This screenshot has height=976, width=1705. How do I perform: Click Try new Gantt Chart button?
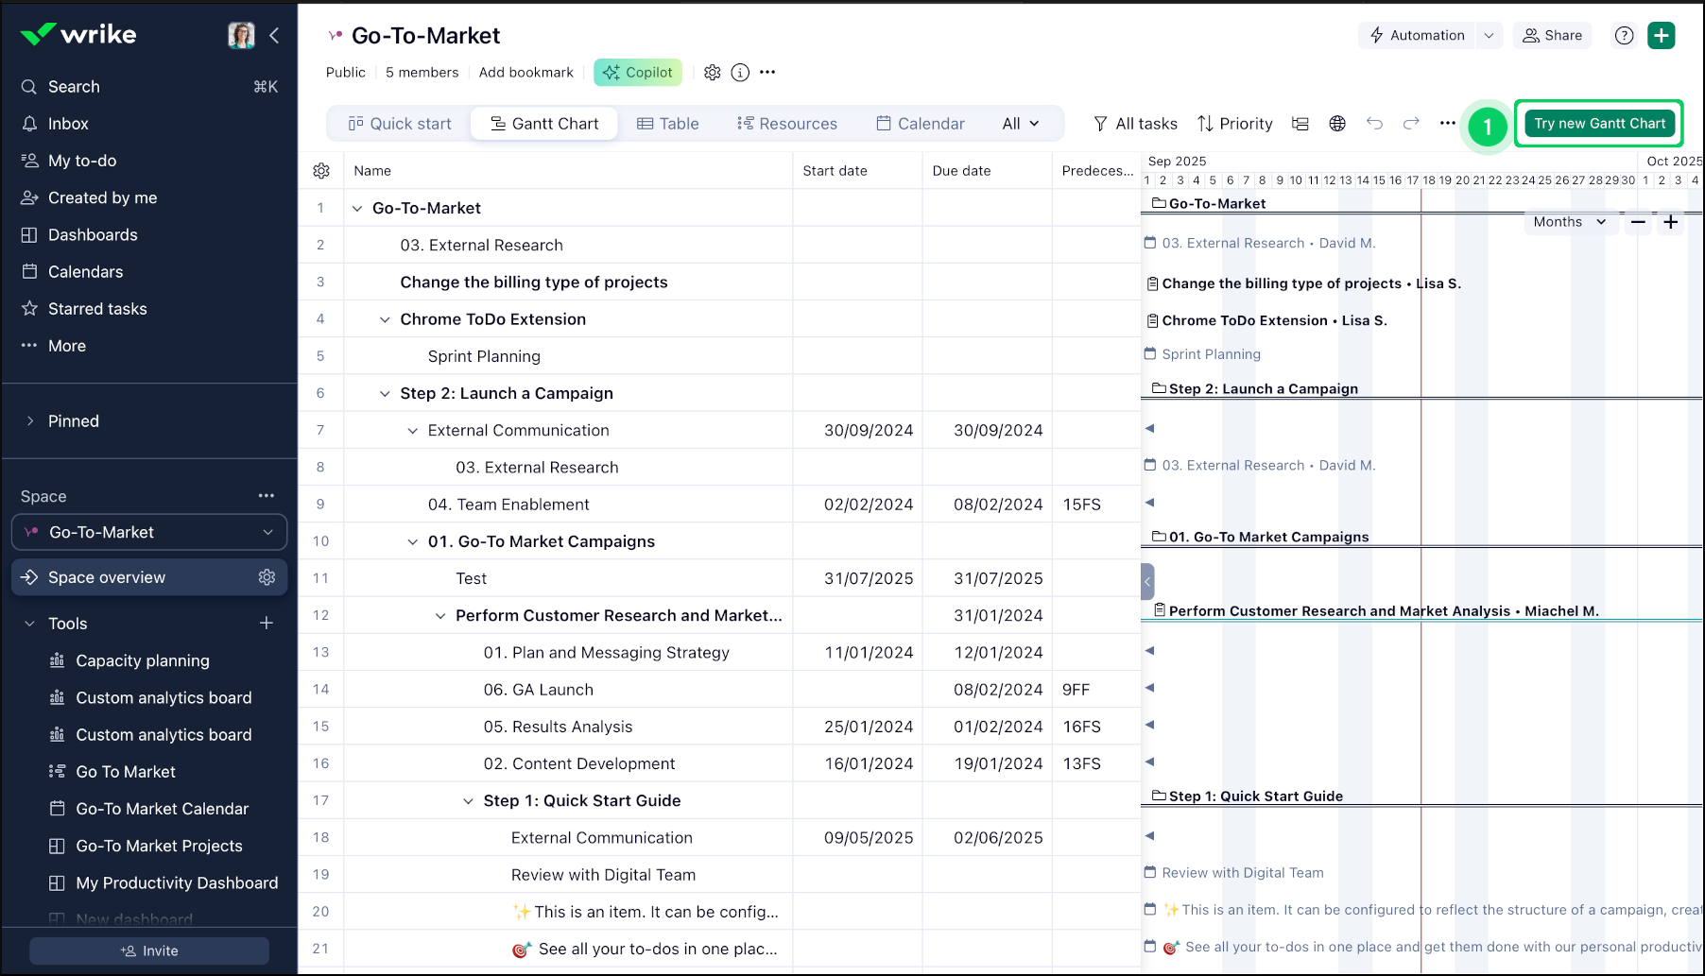[1599, 124]
